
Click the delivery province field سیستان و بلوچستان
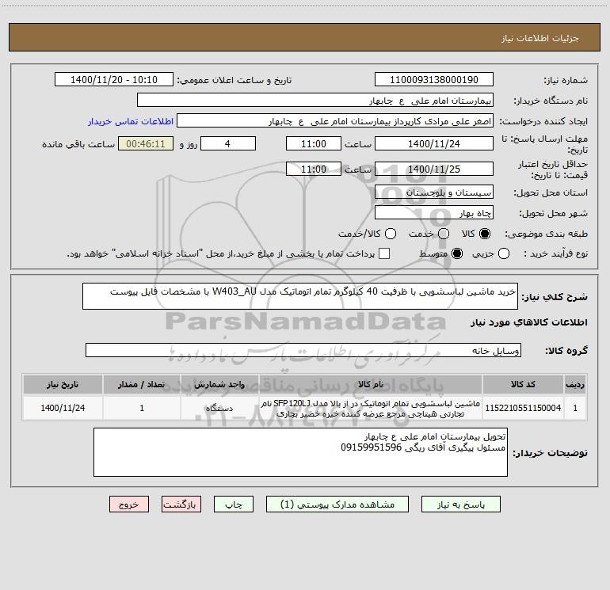click(434, 192)
